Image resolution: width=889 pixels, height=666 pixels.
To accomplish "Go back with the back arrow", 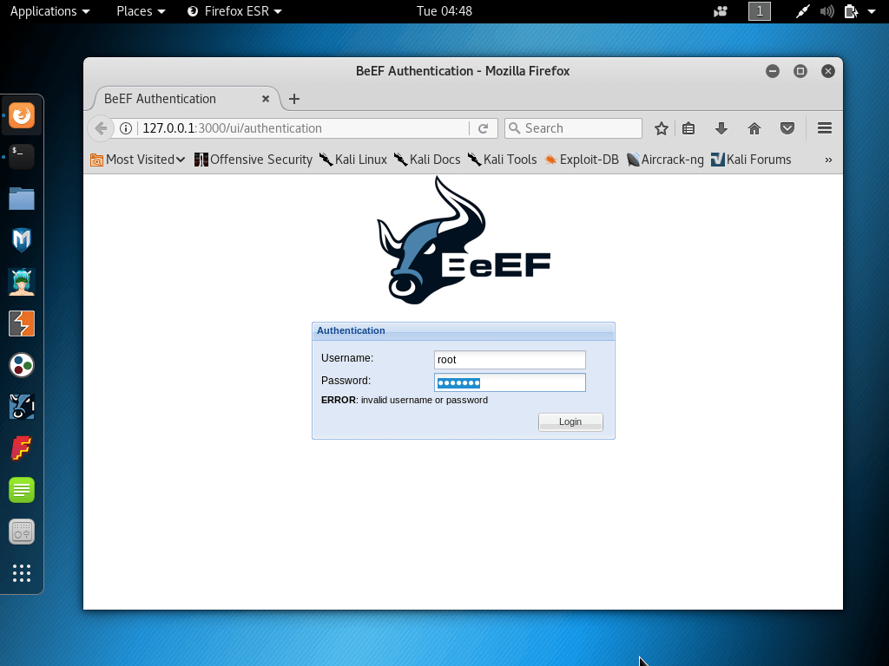I will (101, 128).
